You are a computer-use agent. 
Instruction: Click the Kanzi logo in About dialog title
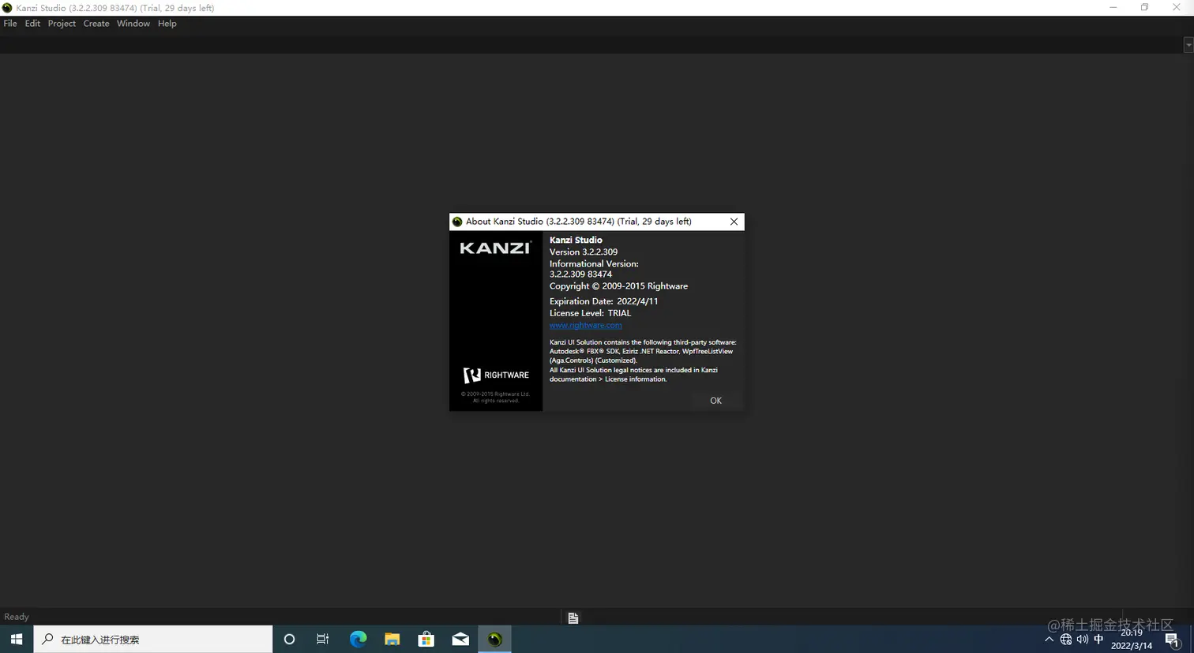(x=457, y=222)
